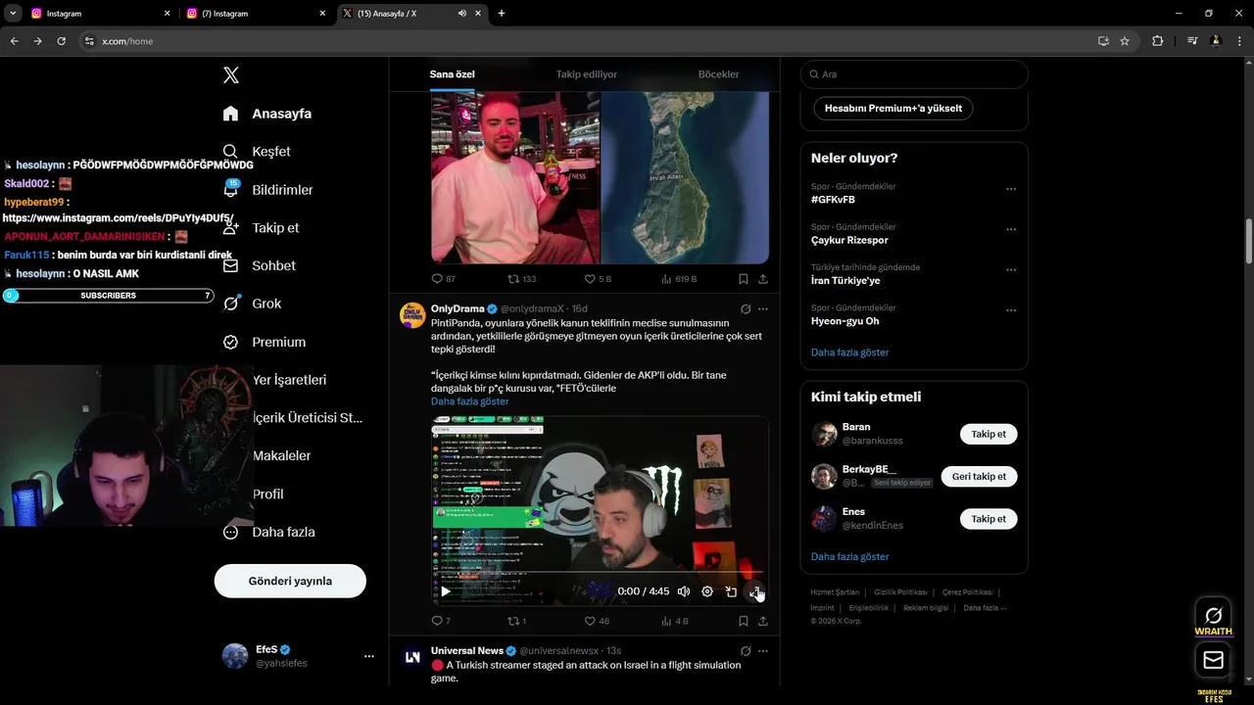1254x705 pixels.
Task: Click Geri takip et for BerkayBE_
Action: pyautogui.click(x=979, y=477)
